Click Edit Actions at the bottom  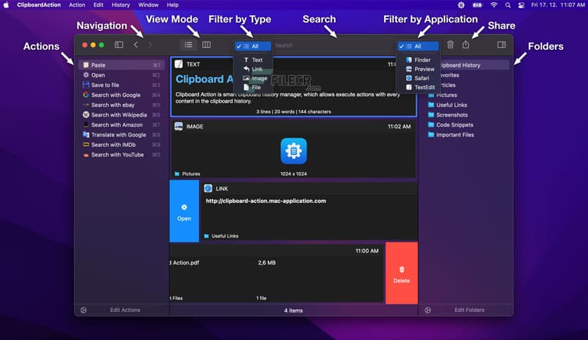(x=125, y=310)
